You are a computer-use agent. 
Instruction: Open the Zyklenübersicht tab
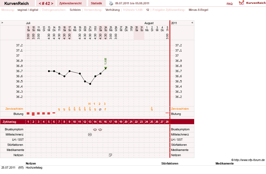(x=70, y=3)
